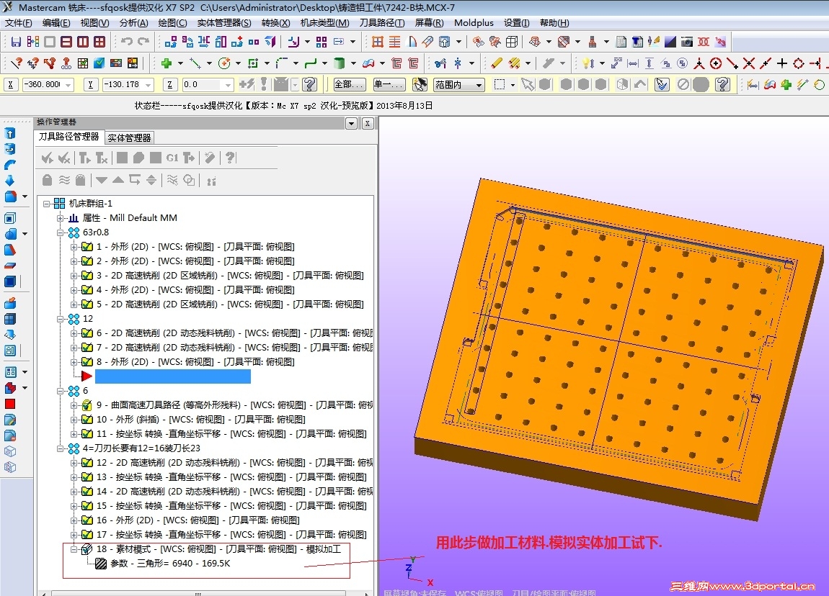Click the create line tool icon
Viewport: 829px width, 596px height.
pyautogui.click(x=195, y=63)
